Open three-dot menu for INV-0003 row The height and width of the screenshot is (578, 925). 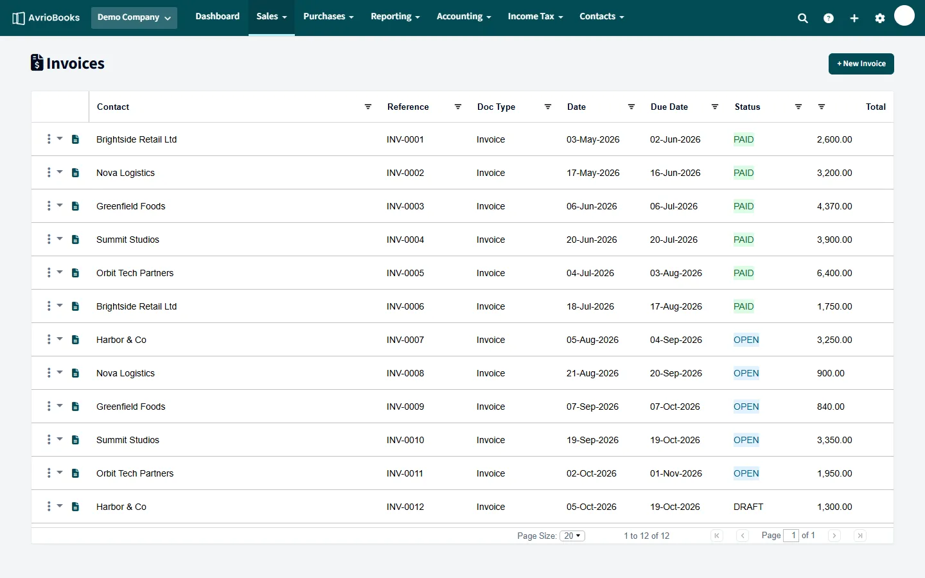(49, 206)
